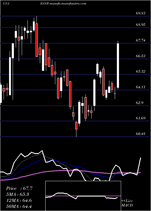Click the 67.74 price axis label
The image size is (151, 211).
tap(141, 40)
